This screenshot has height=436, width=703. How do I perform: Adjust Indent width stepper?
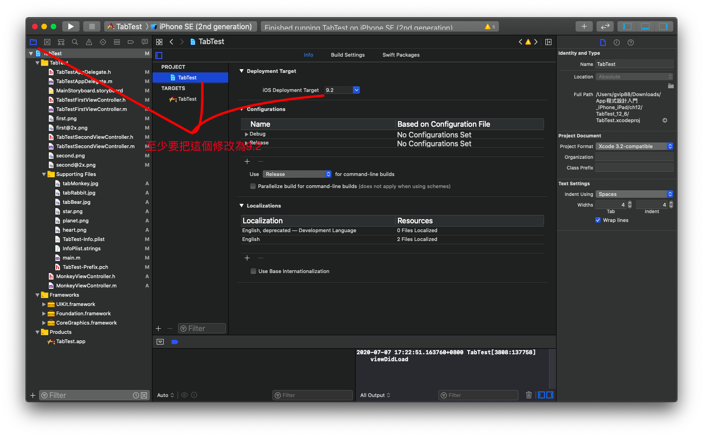point(671,205)
